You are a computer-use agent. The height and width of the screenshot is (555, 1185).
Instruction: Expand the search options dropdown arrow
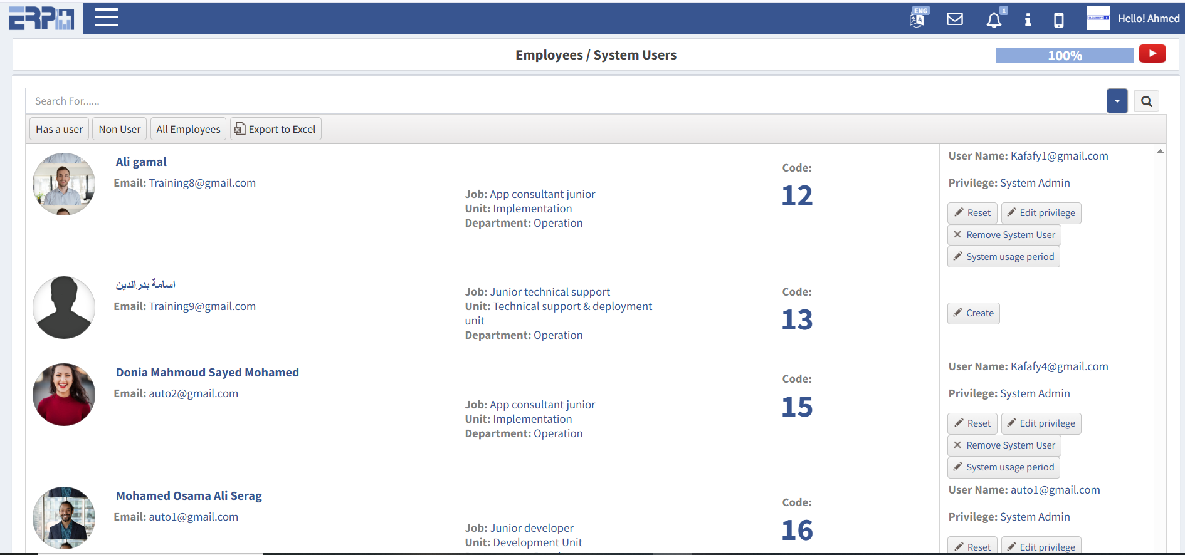click(1117, 101)
